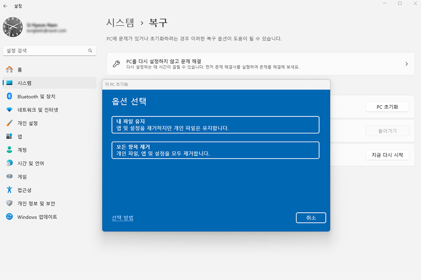Viewport: 421px width, 280px height.
Task: Open the user profile clock avatar
Action: 13,27
